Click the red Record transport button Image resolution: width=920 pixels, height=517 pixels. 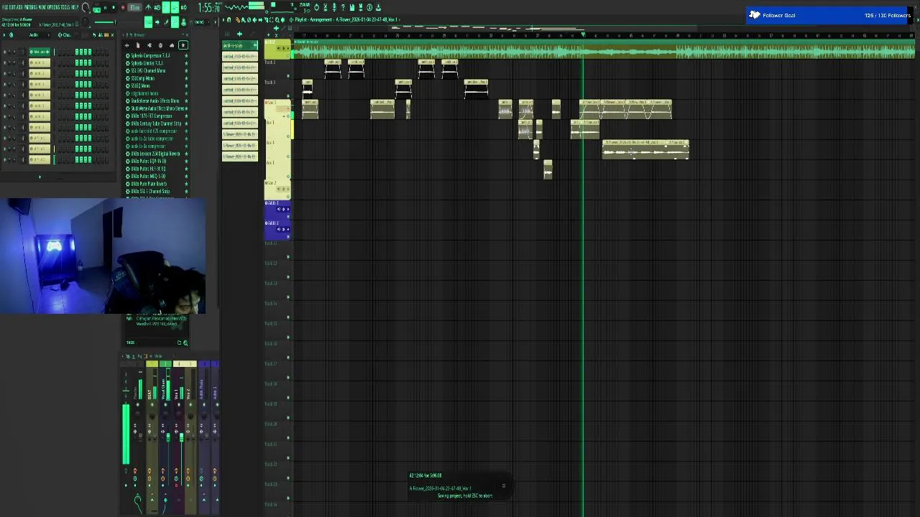click(123, 8)
